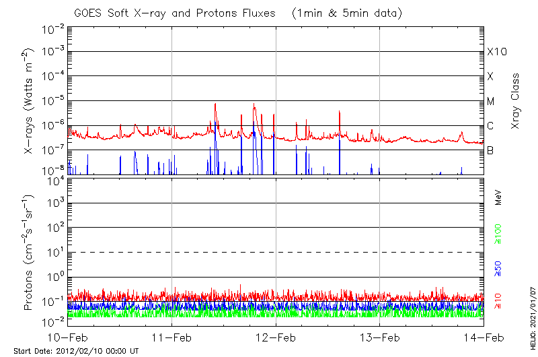Click the 14-Feb label at axis end
538x357 pixels.
coord(484,337)
